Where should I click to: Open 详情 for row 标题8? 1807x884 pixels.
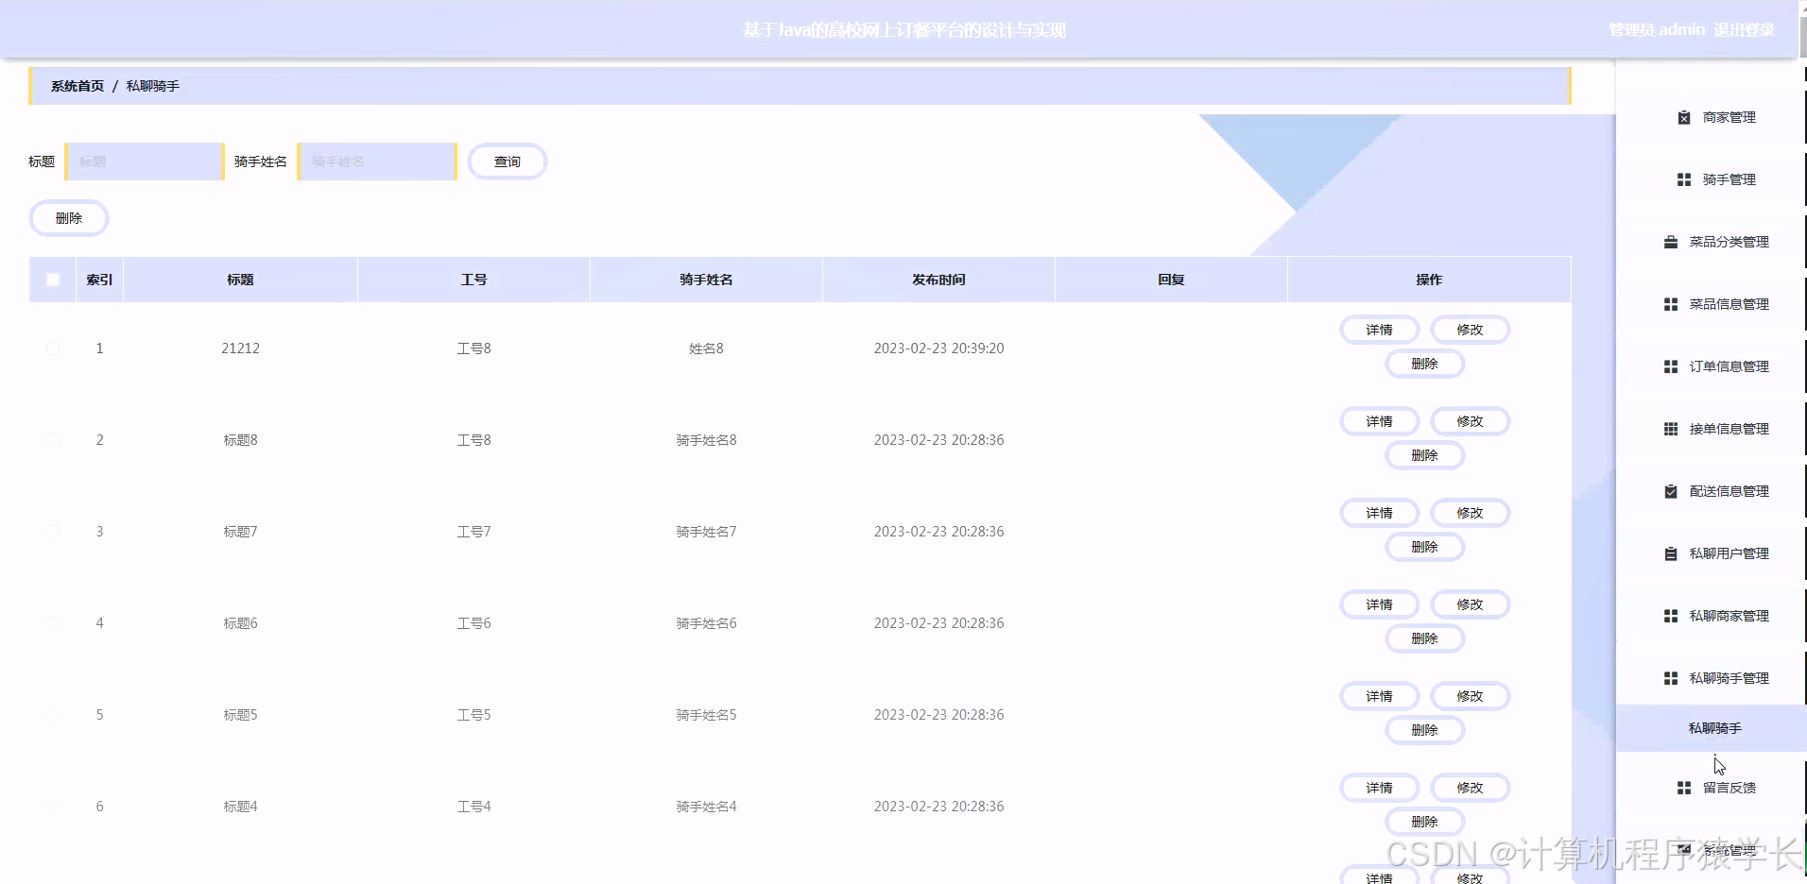pyautogui.click(x=1379, y=421)
